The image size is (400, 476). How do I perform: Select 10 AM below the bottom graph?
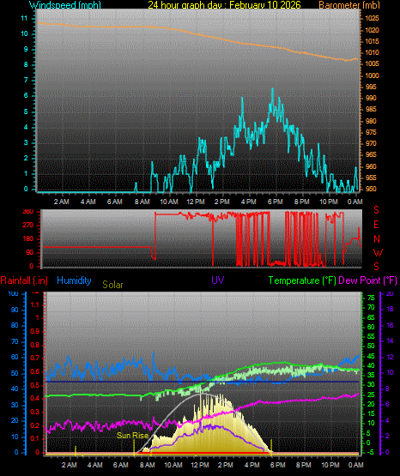(x=173, y=465)
